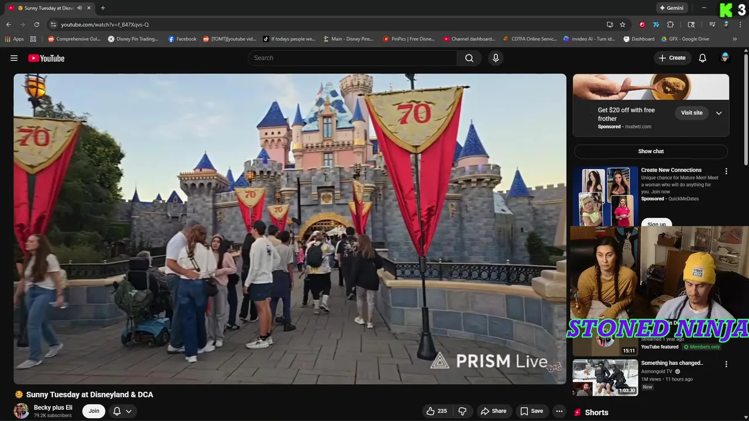The image size is (749, 421).
Task: Open the notifications bell in YouTube header
Action: pyautogui.click(x=702, y=58)
